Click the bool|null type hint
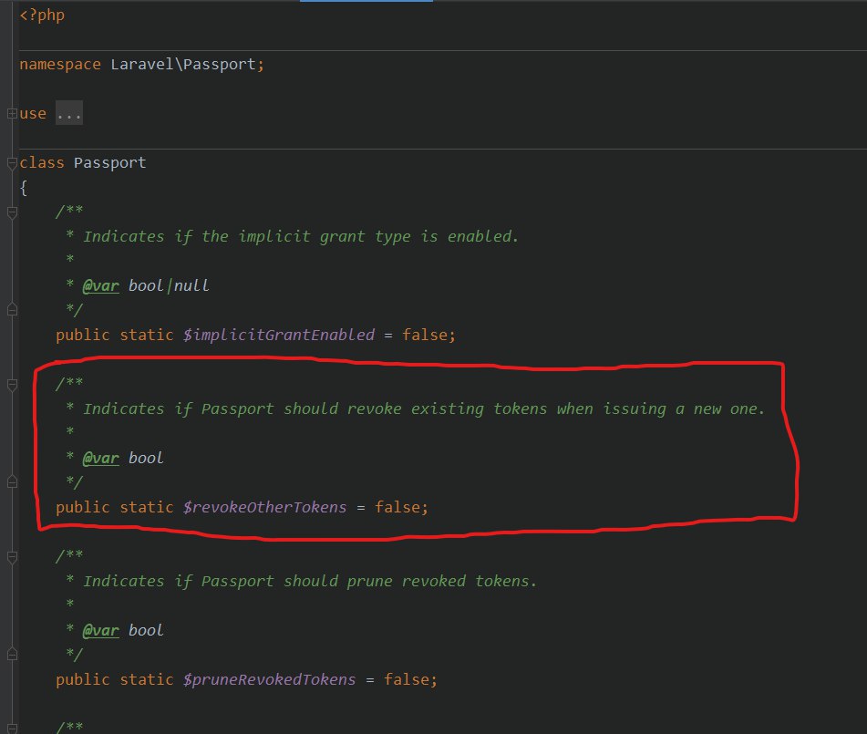 tap(169, 286)
